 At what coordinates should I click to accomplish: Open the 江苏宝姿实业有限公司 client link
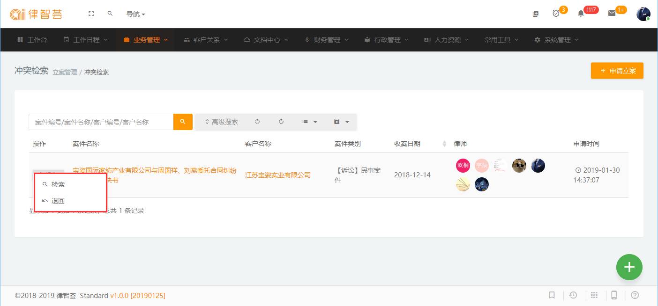(278, 175)
